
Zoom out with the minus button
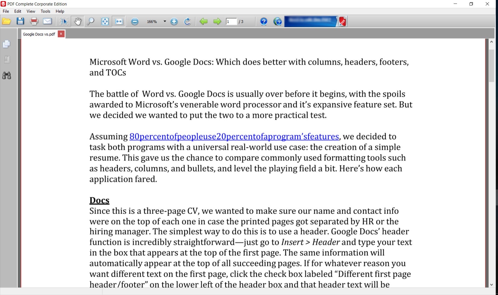point(134,22)
